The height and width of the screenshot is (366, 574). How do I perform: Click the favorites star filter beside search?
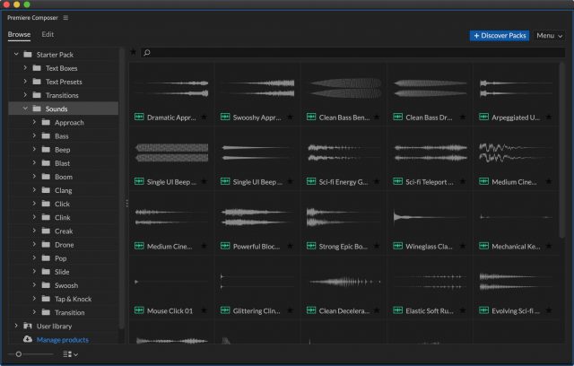point(134,53)
